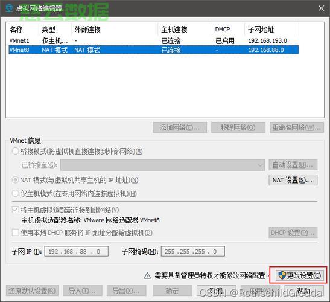
Task: Click 已启用 DHCP cell for VMnet1
Action: (x=225, y=40)
